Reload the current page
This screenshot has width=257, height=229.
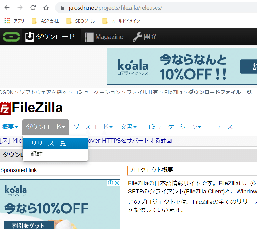(x=33, y=7)
